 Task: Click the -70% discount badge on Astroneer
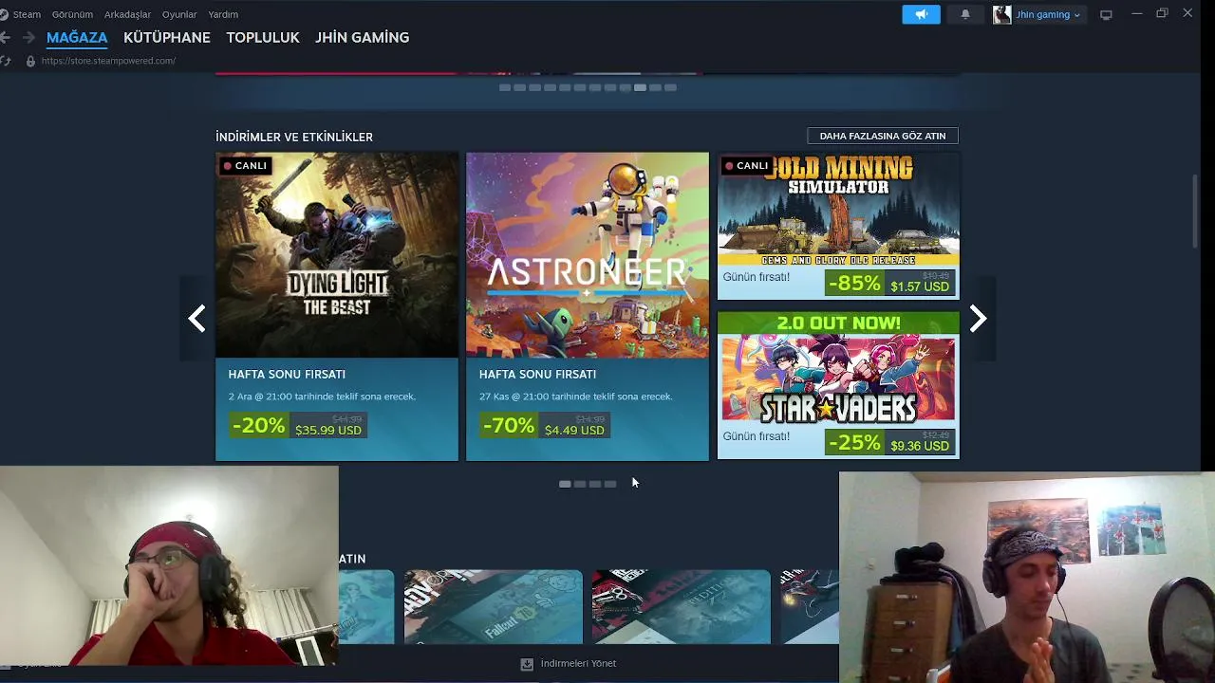click(509, 426)
